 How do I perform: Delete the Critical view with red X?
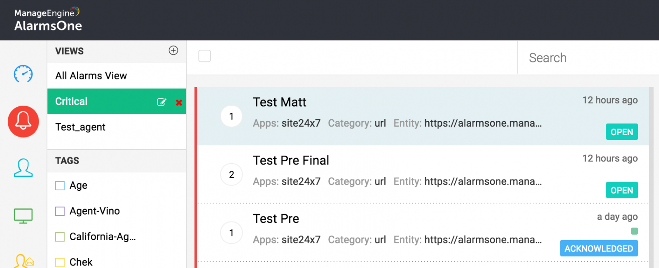point(179,102)
